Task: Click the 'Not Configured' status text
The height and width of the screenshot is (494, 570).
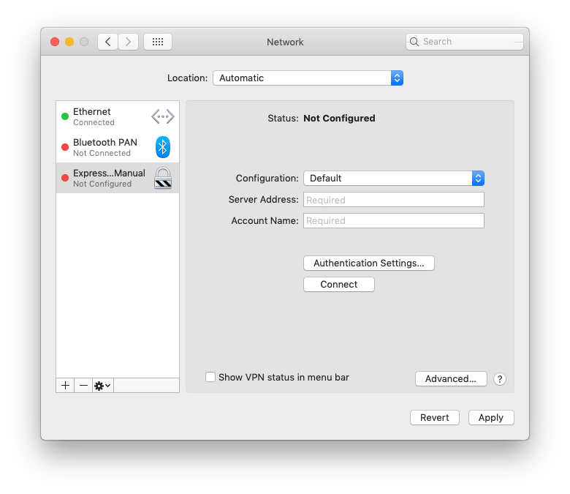Action: click(339, 119)
